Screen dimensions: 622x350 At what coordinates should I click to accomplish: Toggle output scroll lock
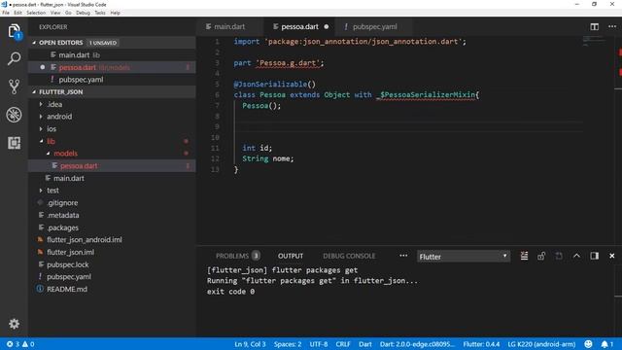tap(541, 256)
